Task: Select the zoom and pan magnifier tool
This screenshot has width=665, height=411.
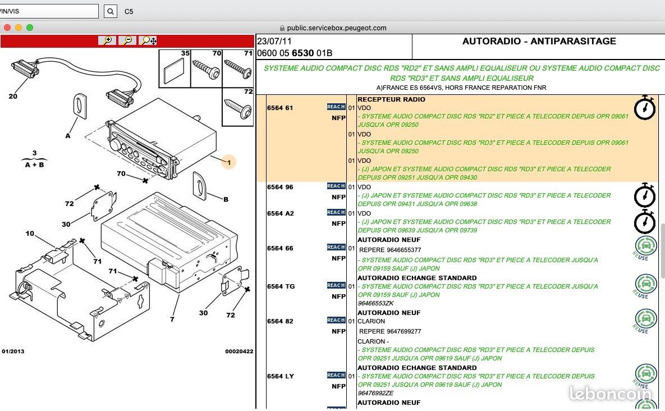Action: tap(148, 40)
